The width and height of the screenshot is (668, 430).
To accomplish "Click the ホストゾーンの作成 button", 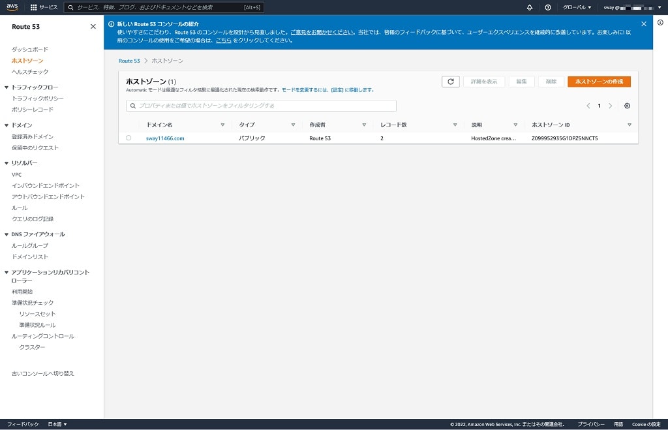I will pyautogui.click(x=599, y=82).
